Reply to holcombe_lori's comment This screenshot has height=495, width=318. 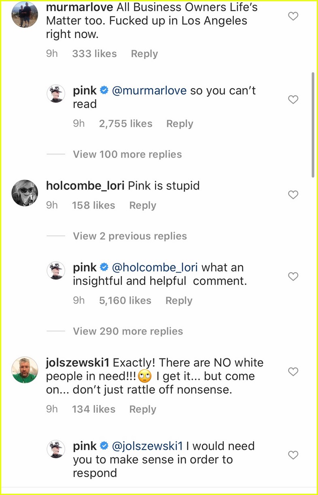142,205
